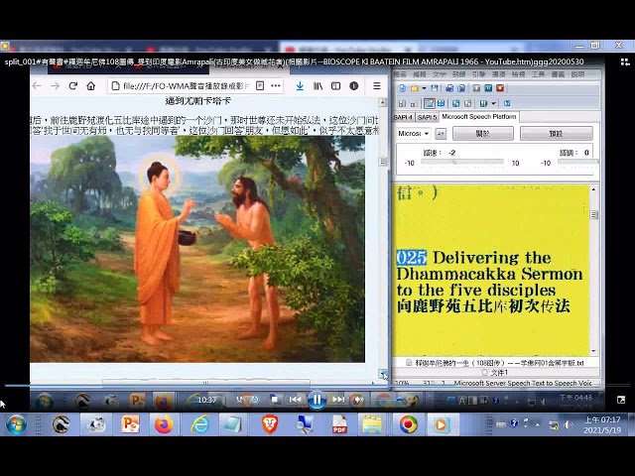Mute the media player volume

[358, 400]
